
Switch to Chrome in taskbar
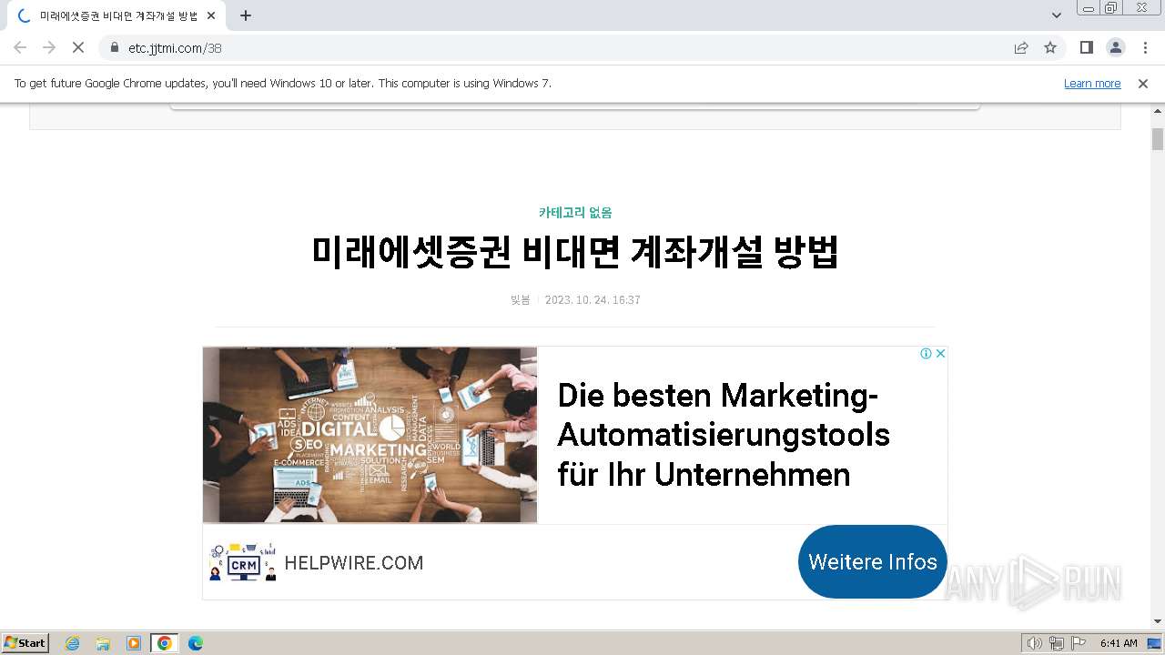pyautogui.click(x=165, y=643)
